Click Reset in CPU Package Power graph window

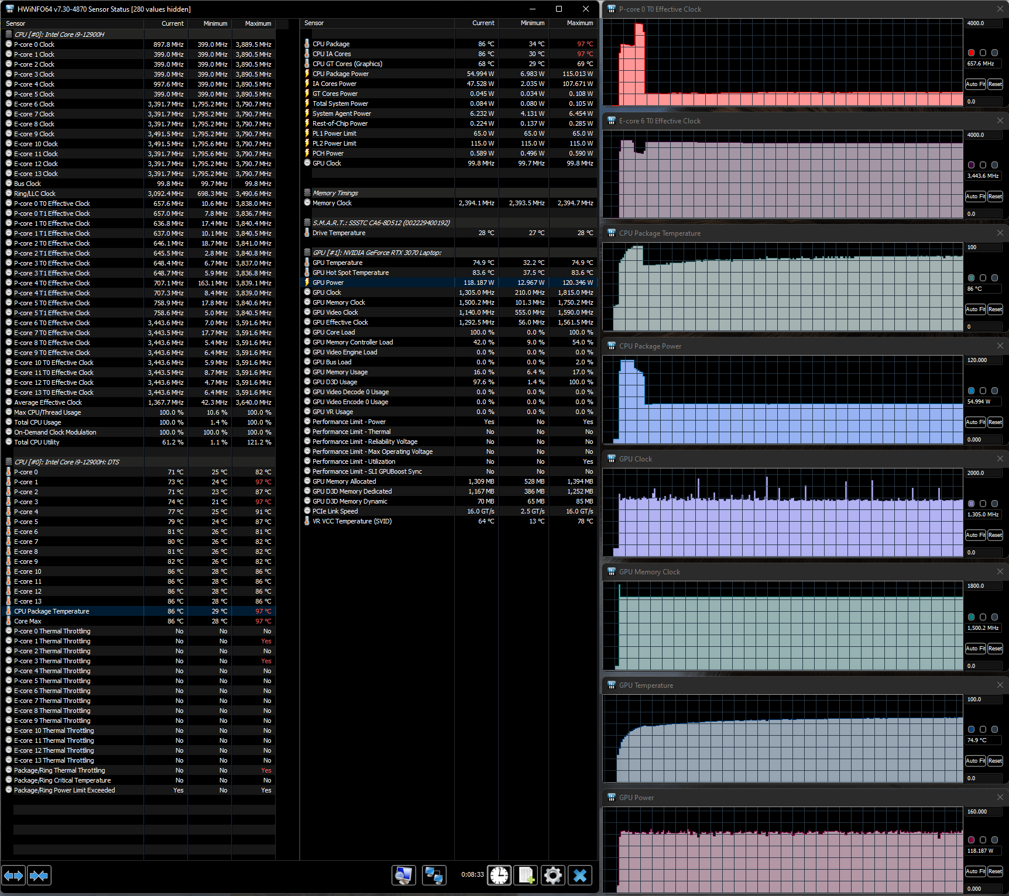(x=995, y=422)
